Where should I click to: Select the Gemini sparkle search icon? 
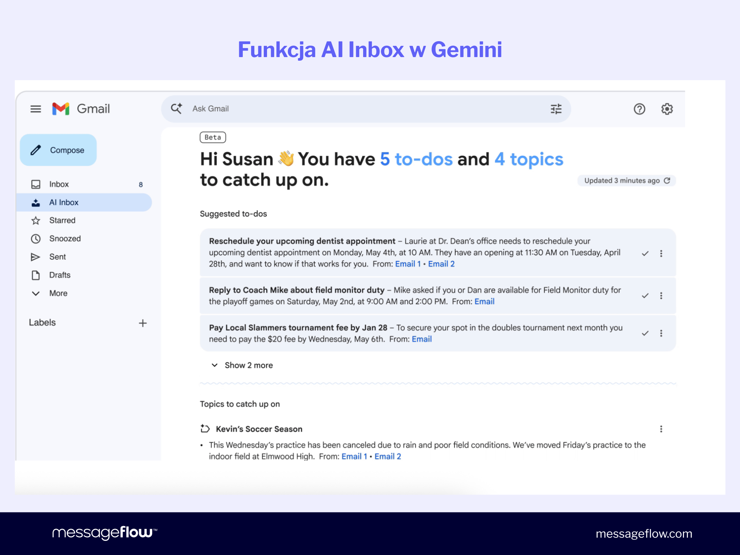pyautogui.click(x=177, y=108)
